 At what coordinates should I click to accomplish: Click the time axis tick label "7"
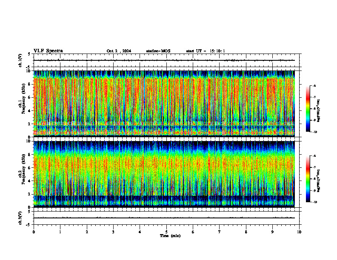(x=220, y=232)
